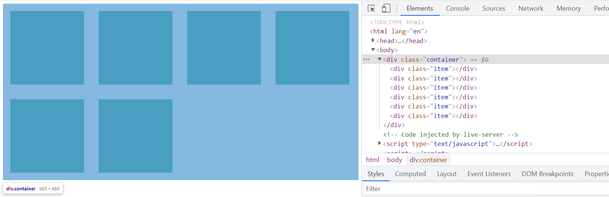The image size is (609, 197).
Task: Open the Event Listeners sub-tab
Action: tap(489, 174)
